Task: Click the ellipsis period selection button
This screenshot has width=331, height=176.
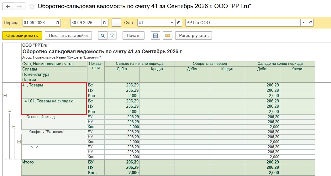Action: coord(116,23)
